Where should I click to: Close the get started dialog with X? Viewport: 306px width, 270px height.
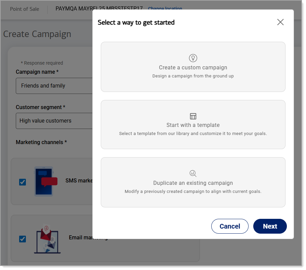coord(280,22)
